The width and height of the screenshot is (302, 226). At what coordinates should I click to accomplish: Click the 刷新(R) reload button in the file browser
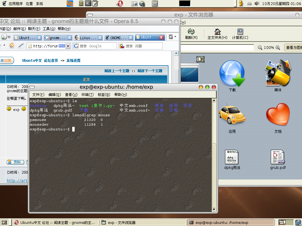[191, 34]
